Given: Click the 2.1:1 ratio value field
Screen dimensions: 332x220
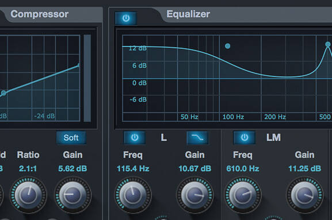Looking at the screenshot, I should click(28, 169).
